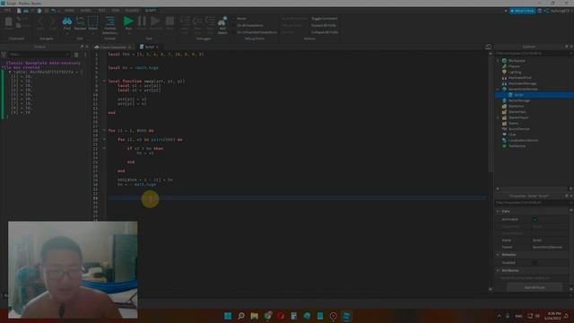Click the Collapse All Folds action

tap(325, 32)
